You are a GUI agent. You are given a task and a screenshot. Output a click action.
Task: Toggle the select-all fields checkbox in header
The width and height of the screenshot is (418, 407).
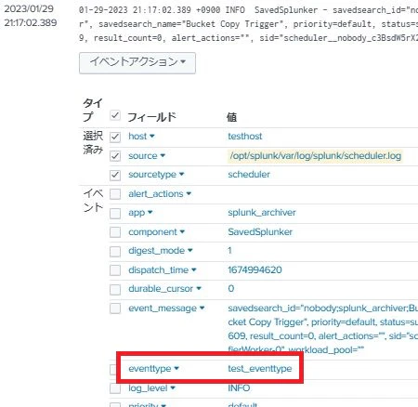click(115, 116)
